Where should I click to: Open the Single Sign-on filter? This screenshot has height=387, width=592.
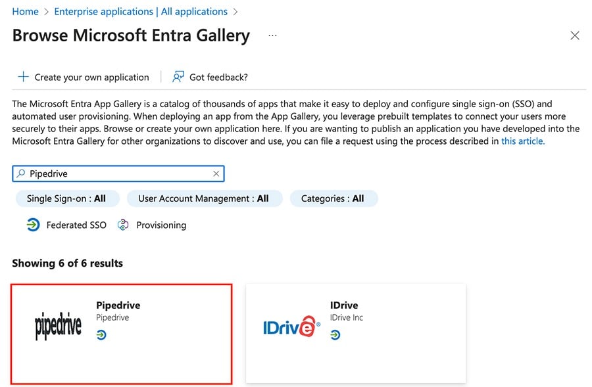pyautogui.click(x=67, y=198)
